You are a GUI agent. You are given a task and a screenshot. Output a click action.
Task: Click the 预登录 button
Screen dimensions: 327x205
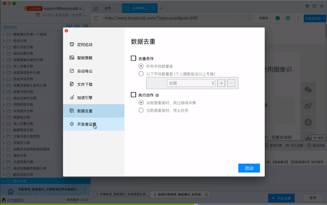(x=264, y=18)
